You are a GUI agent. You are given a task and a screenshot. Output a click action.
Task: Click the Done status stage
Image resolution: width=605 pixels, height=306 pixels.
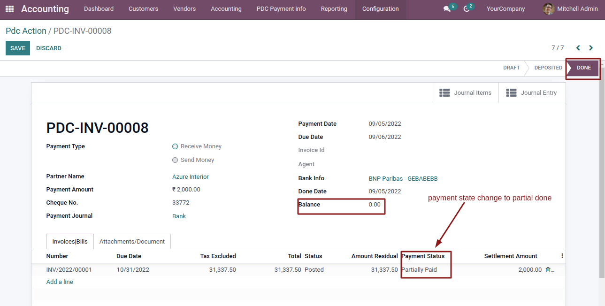pos(583,68)
